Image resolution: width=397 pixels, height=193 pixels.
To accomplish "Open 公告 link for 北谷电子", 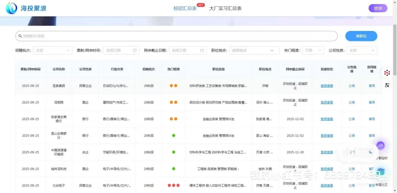I will pyautogui.click(x=352, y=186).
